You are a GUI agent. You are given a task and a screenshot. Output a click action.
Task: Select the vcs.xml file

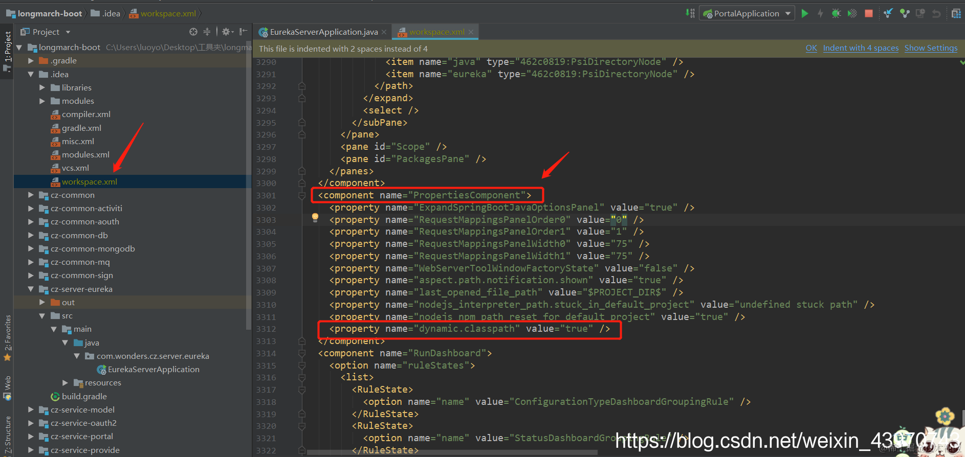[x=75, y=168]
